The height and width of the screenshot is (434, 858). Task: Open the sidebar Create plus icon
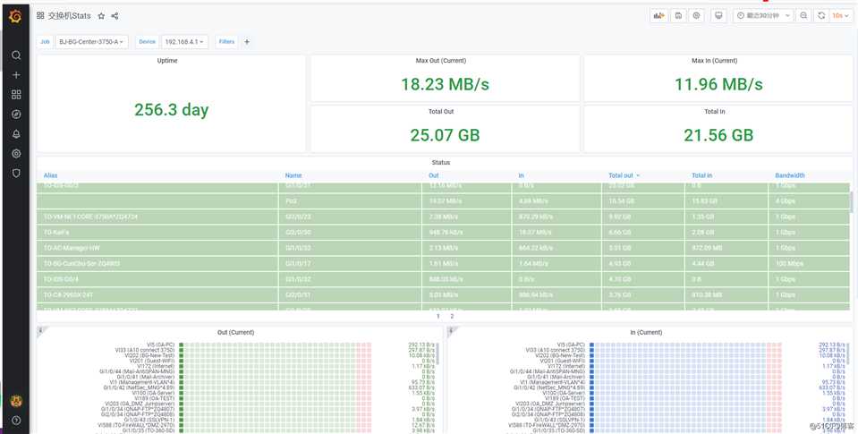click(16, 75)
